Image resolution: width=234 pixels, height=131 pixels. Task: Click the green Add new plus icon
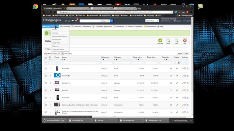(x=160, y=40)
